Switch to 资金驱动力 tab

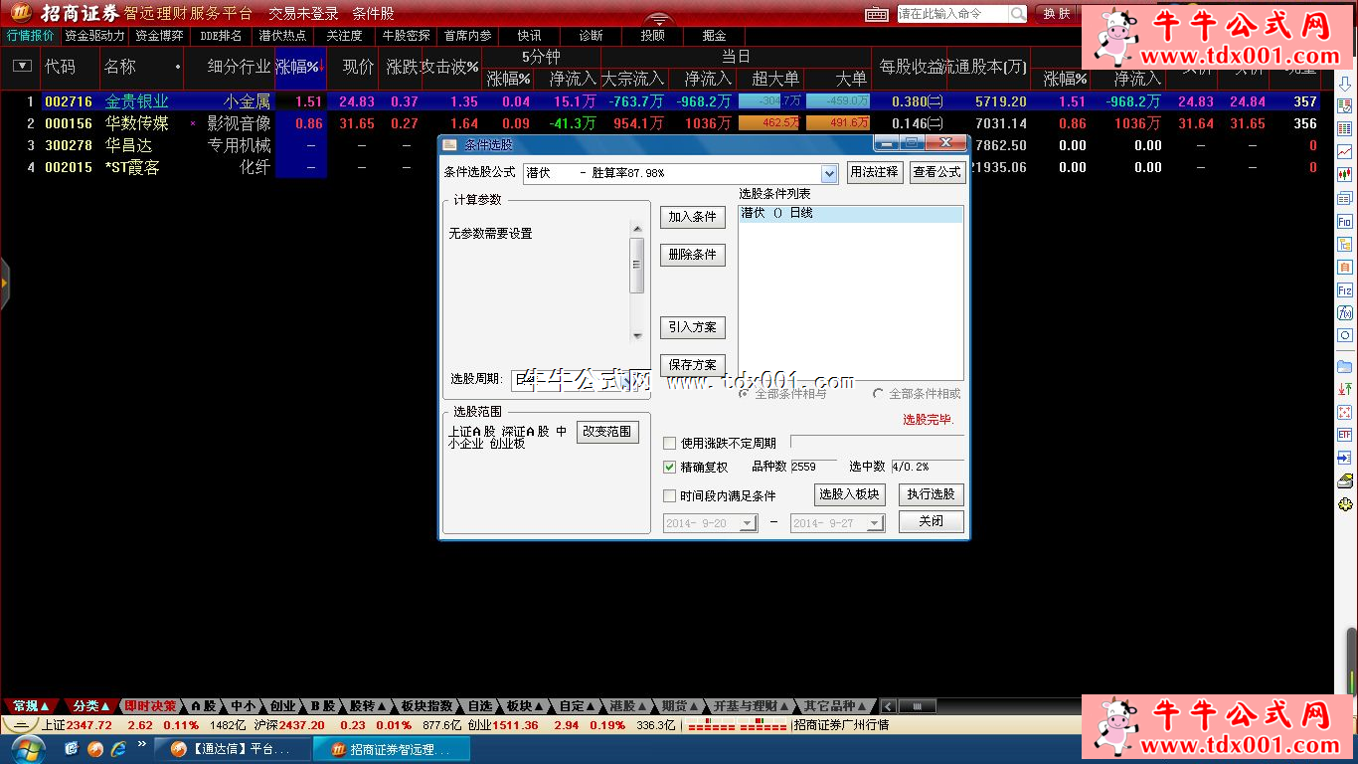tap(95, 36)
